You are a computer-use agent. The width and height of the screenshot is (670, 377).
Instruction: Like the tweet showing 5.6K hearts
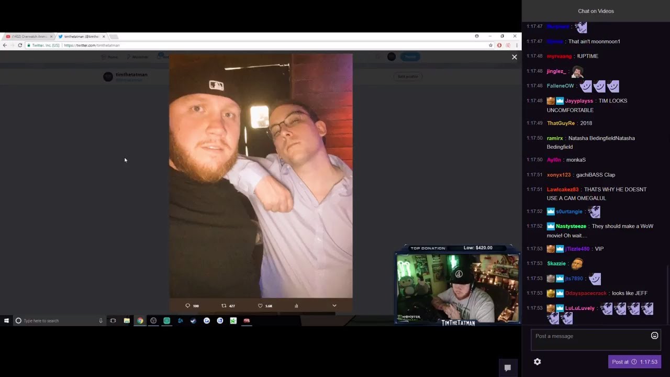pos(260,306)
